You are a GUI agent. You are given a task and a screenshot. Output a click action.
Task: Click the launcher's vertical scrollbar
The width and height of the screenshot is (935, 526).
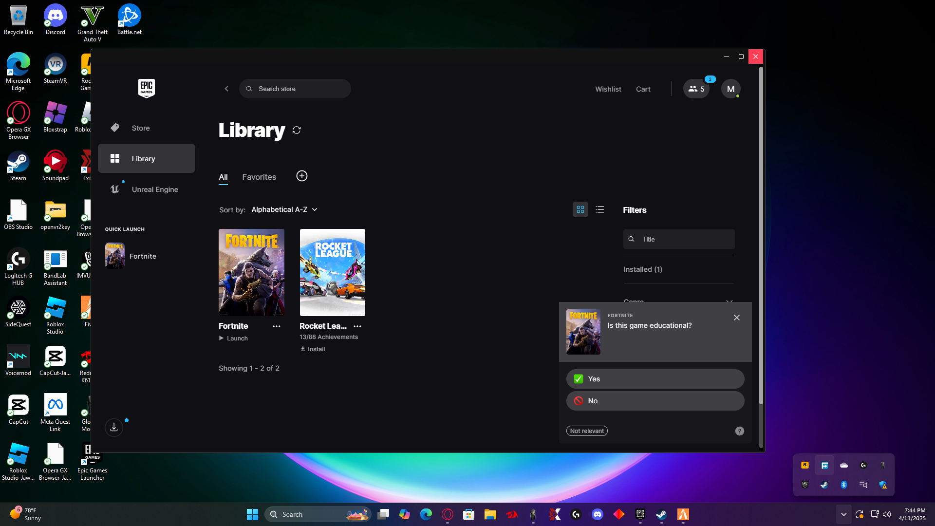click(x=761, y=235)
